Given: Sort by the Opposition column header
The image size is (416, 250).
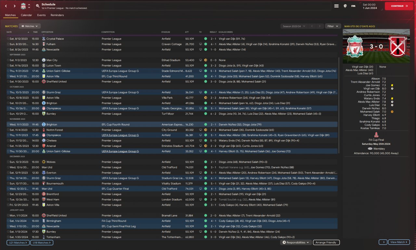Looking at the screenshot, I should point(47,32).
